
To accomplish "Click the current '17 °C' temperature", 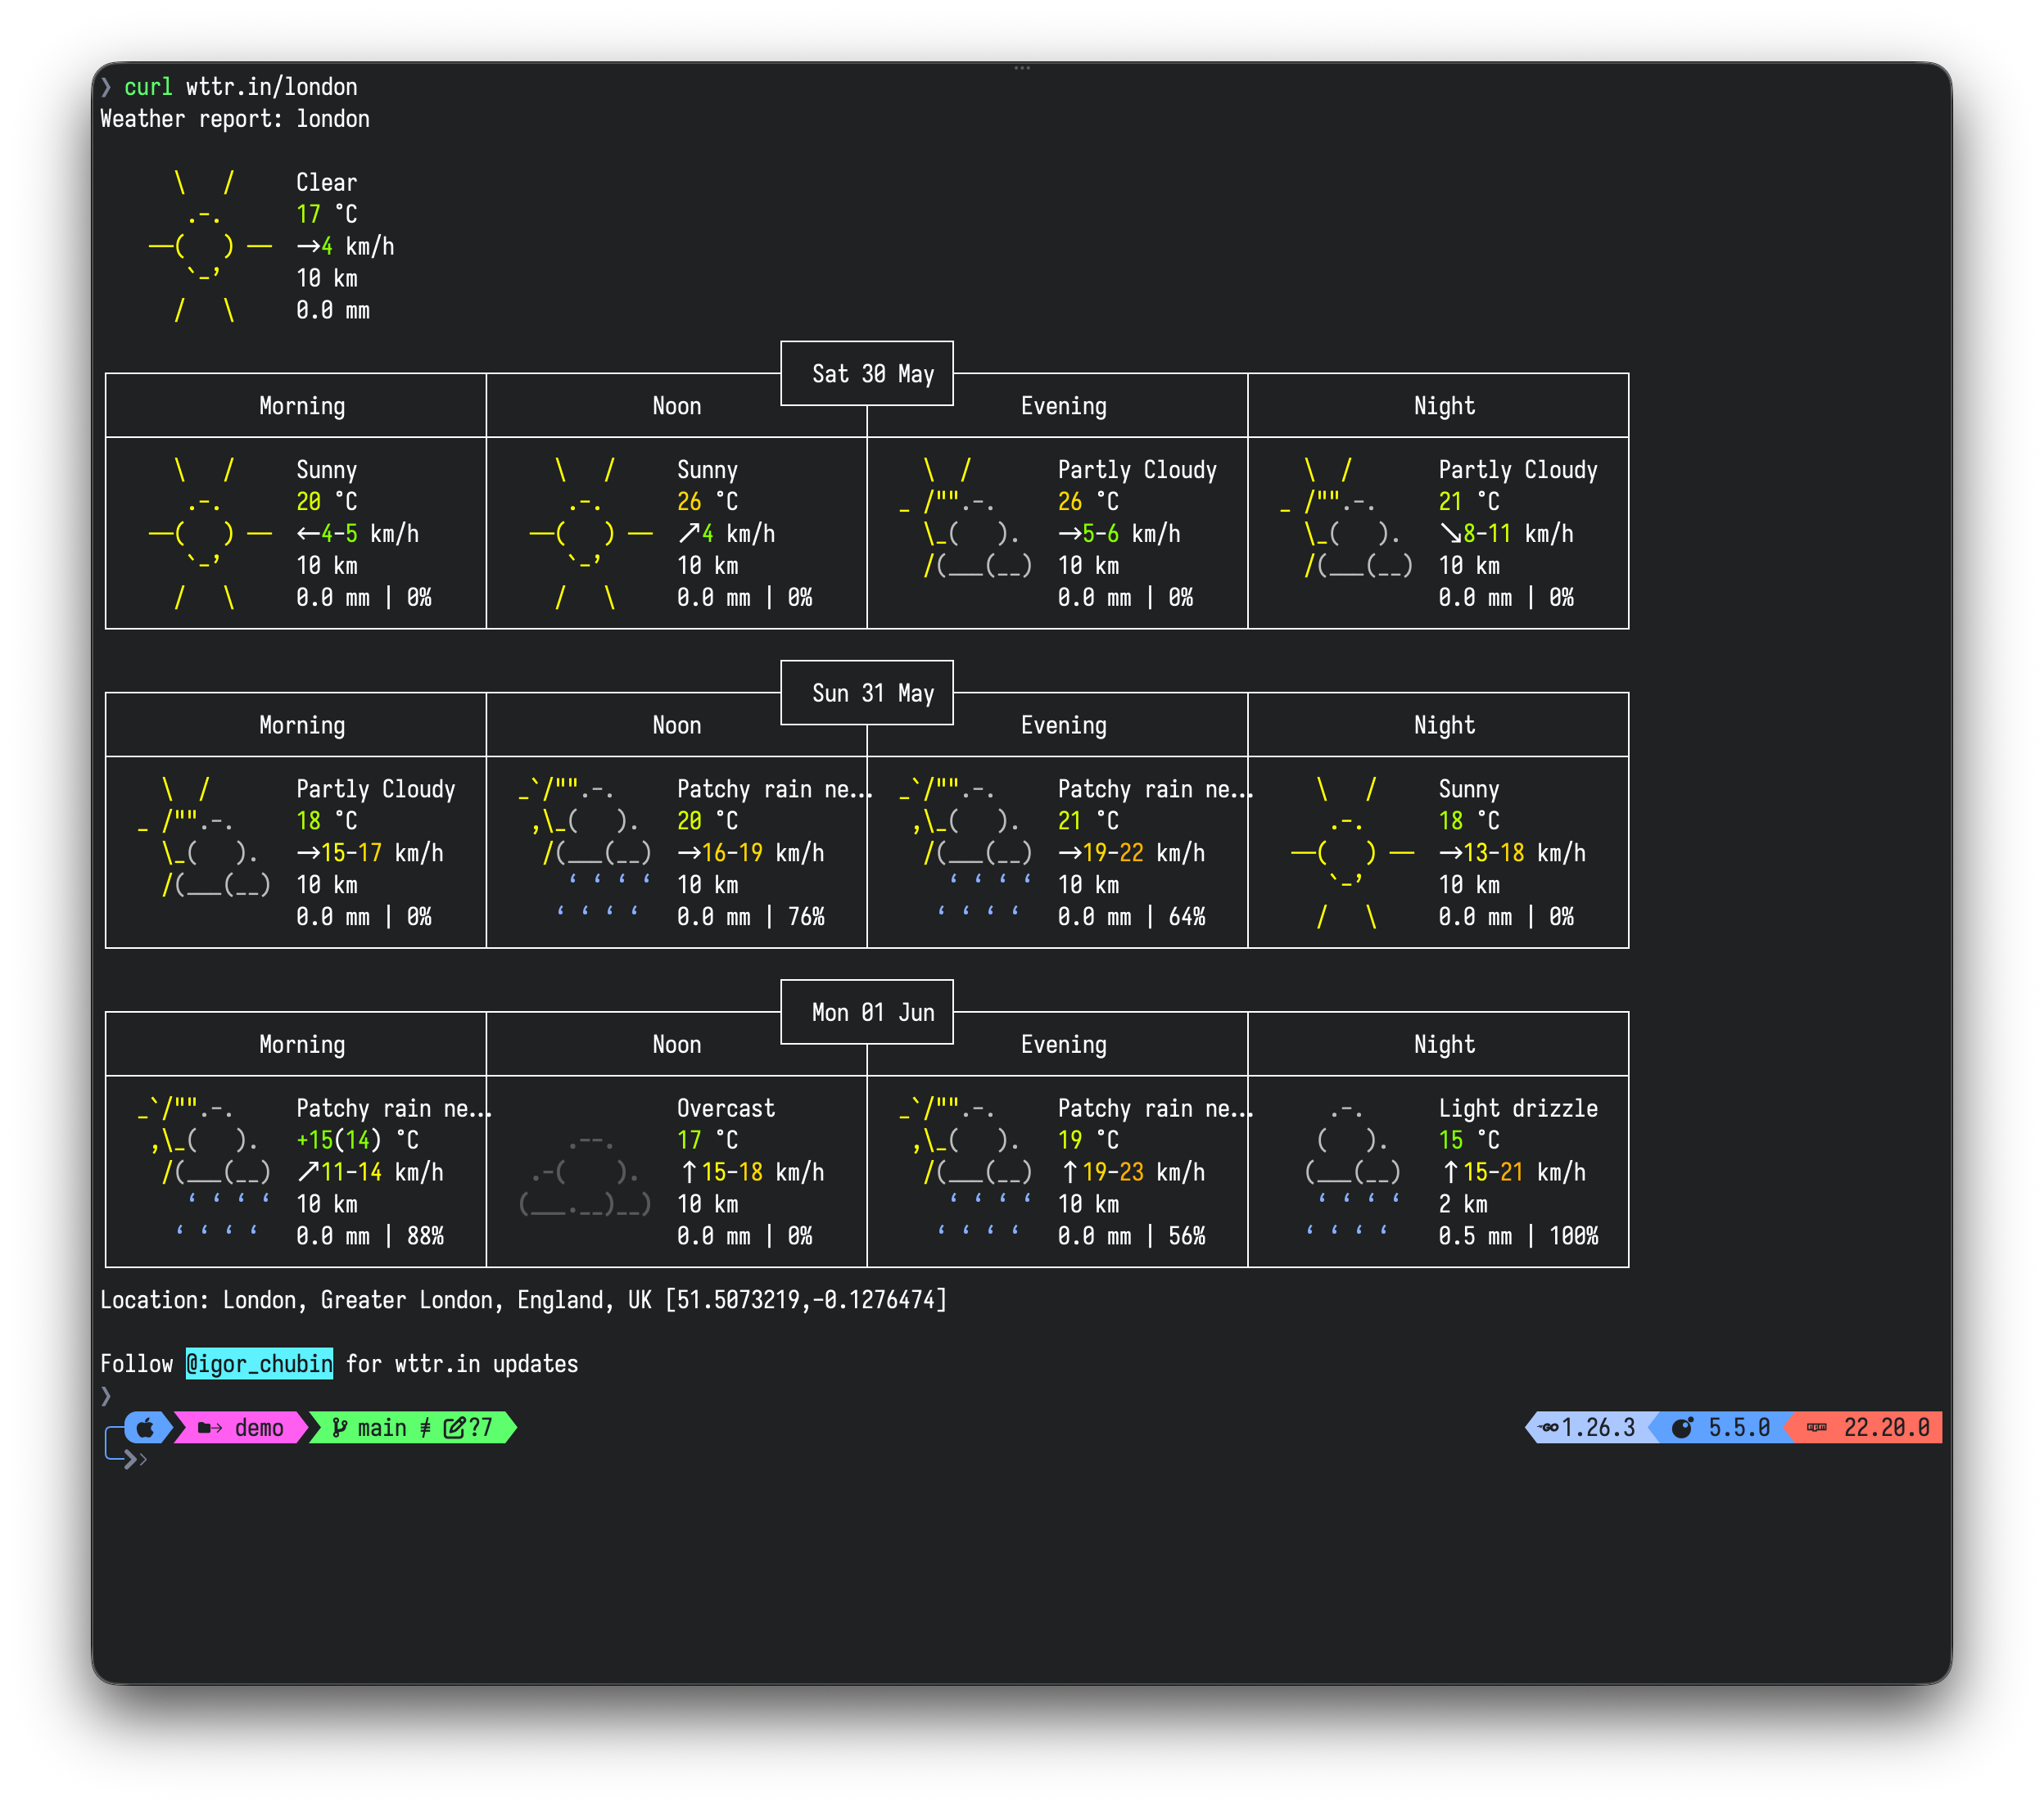I will tap(326, 214).
